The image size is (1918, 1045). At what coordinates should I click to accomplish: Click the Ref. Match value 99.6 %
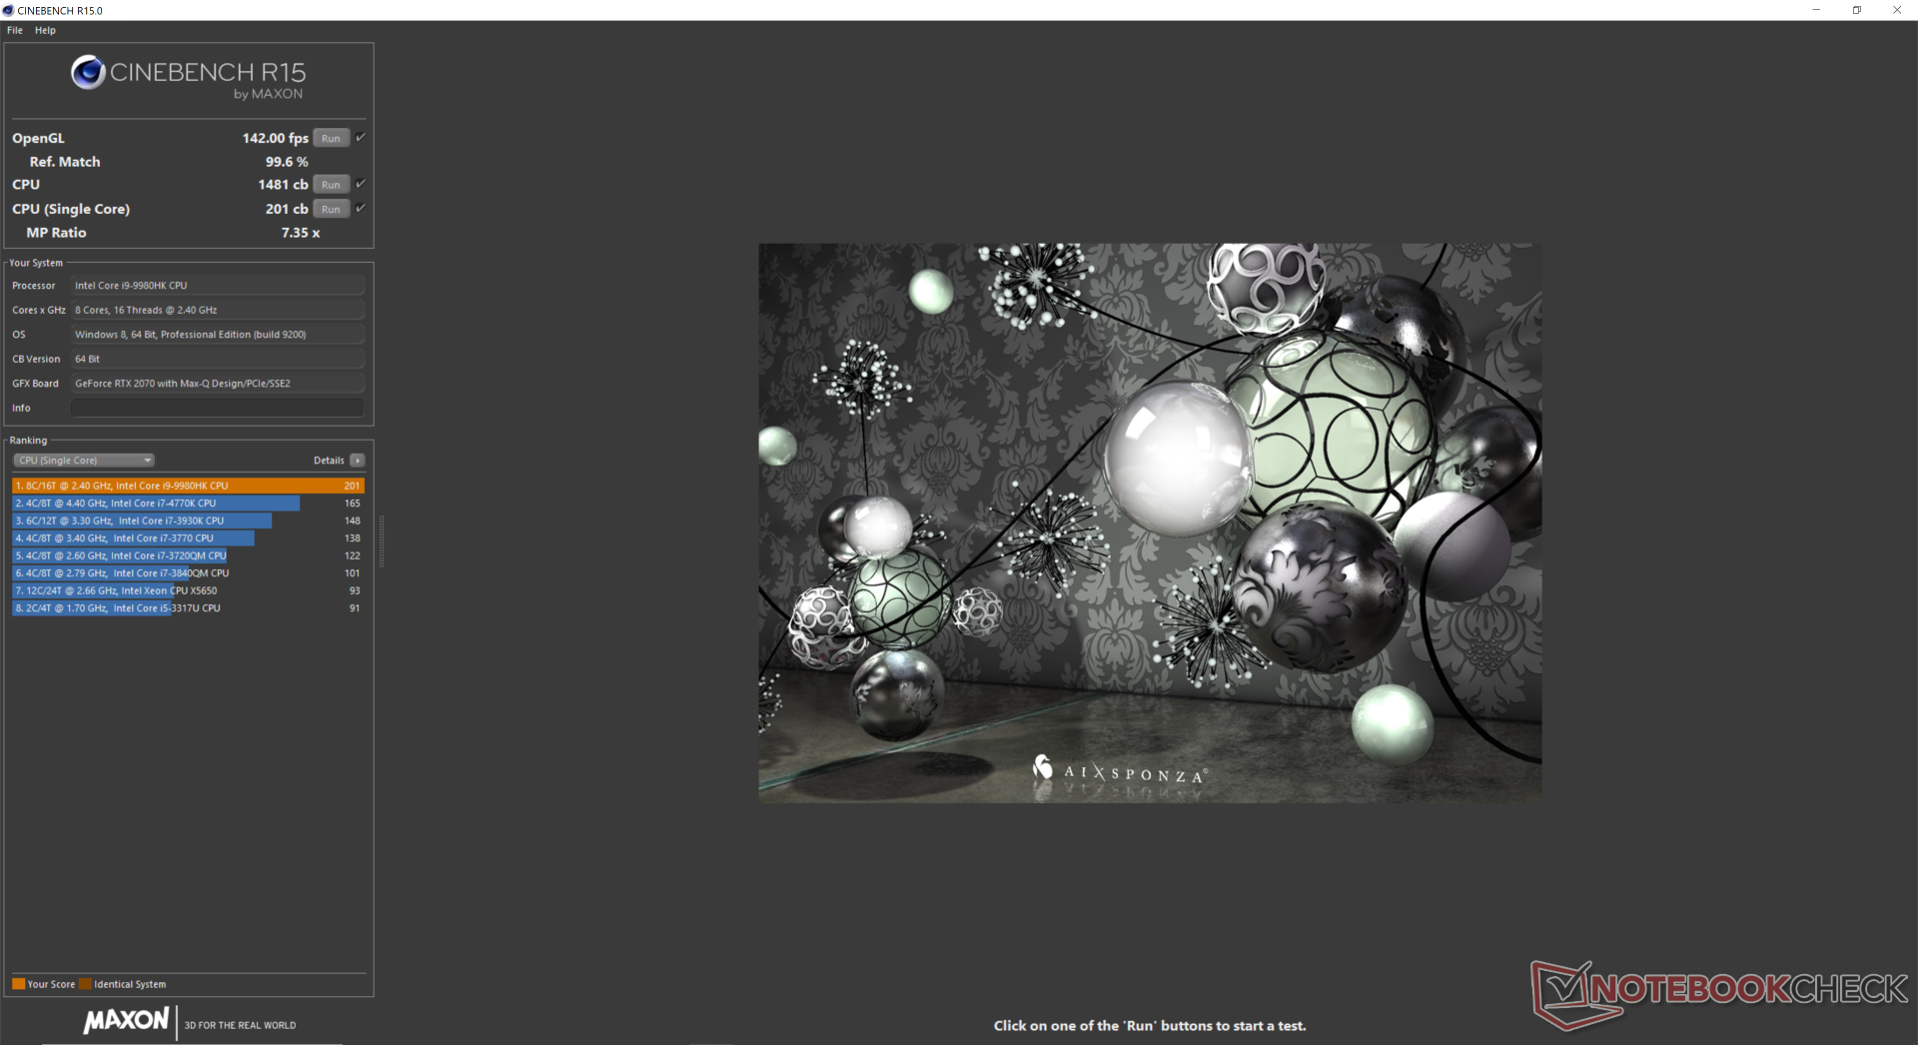click(287, 162)
